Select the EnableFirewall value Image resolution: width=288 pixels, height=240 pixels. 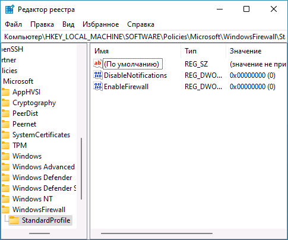click(126, 87)
